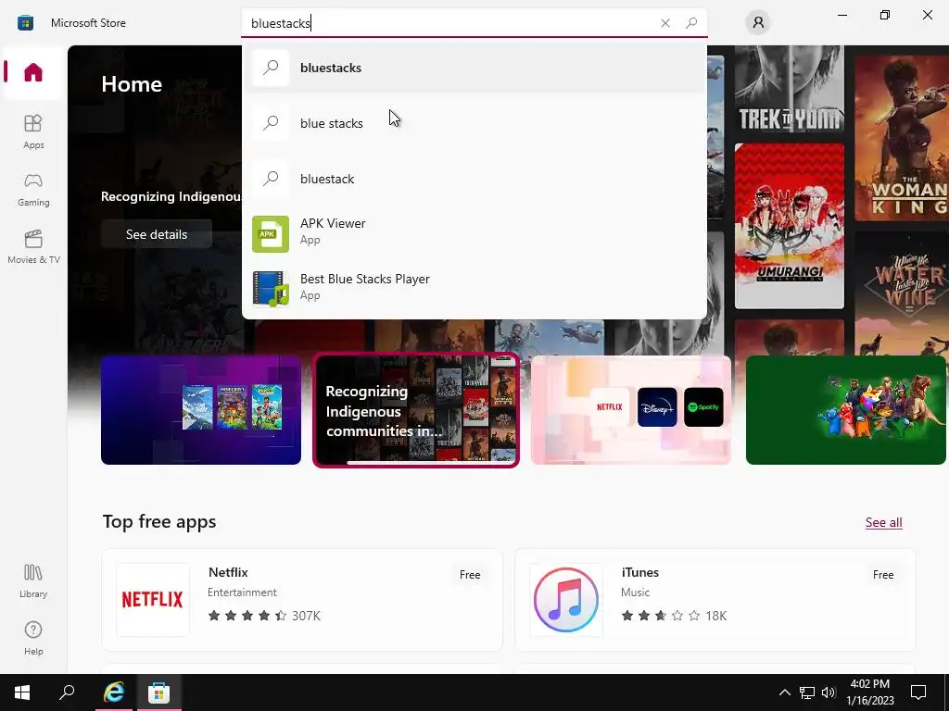Open the Trek to Yomi poster
The height and width of the screenshot is (711, 949).
790,90
